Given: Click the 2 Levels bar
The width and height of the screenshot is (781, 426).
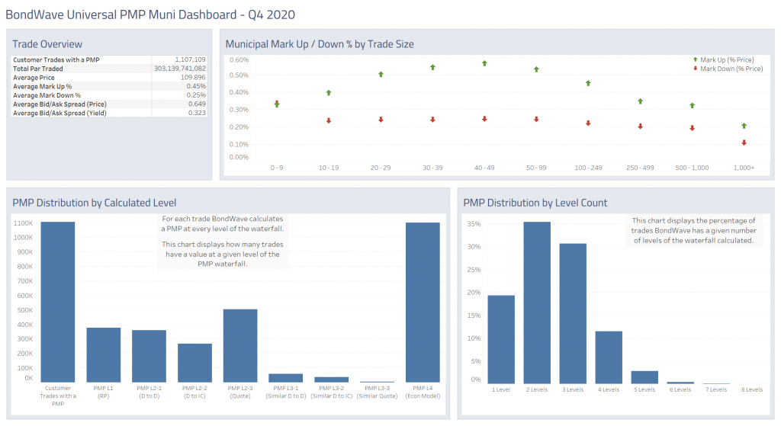Looking at the screenshot, I should click(537, 303).
